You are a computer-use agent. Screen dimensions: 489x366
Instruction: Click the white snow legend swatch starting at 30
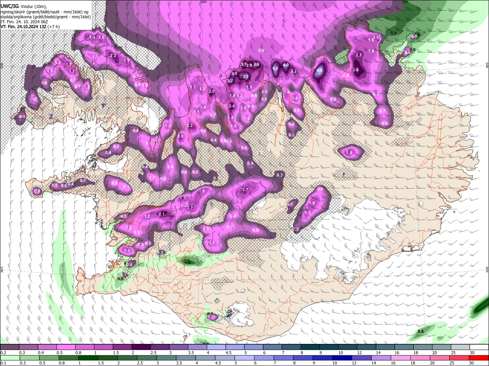tap(479, 347)
